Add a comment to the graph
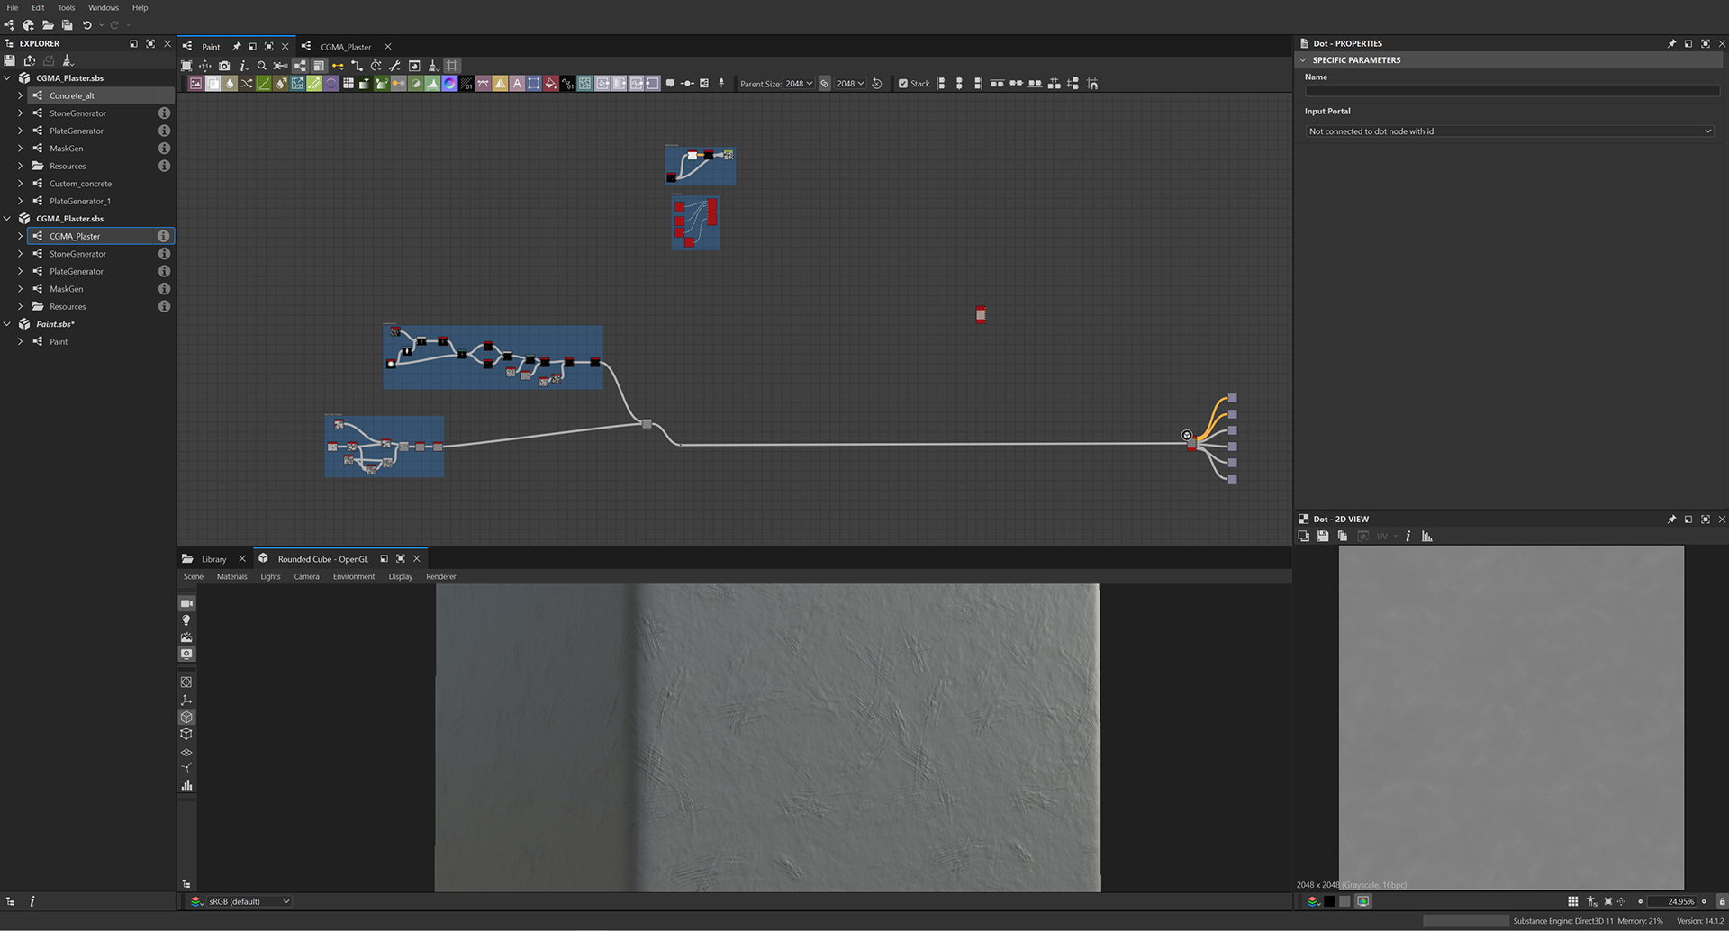1729x931 pixels. point(670,84)
